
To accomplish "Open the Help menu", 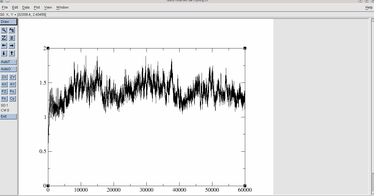I will click(369, 7).
